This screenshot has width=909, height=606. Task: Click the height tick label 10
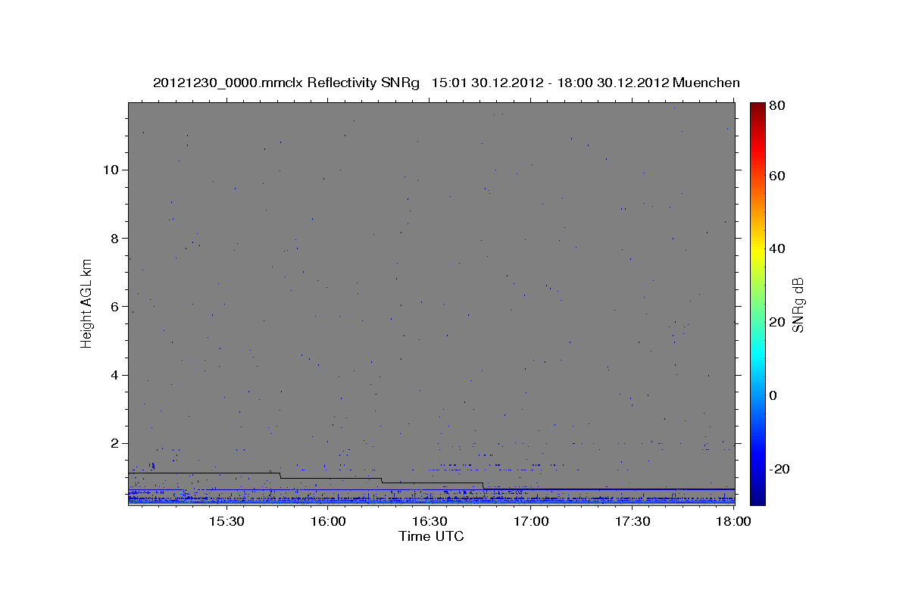(x=111, y=170)
